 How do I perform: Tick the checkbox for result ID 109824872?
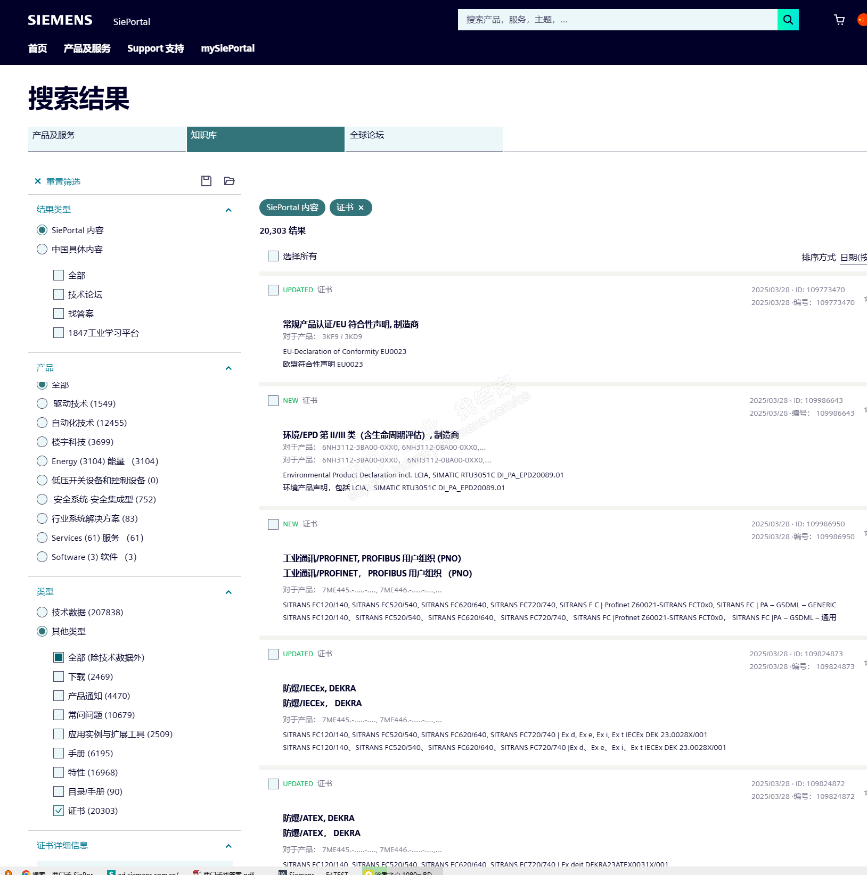pyautogui.click(x=273, y=784)
